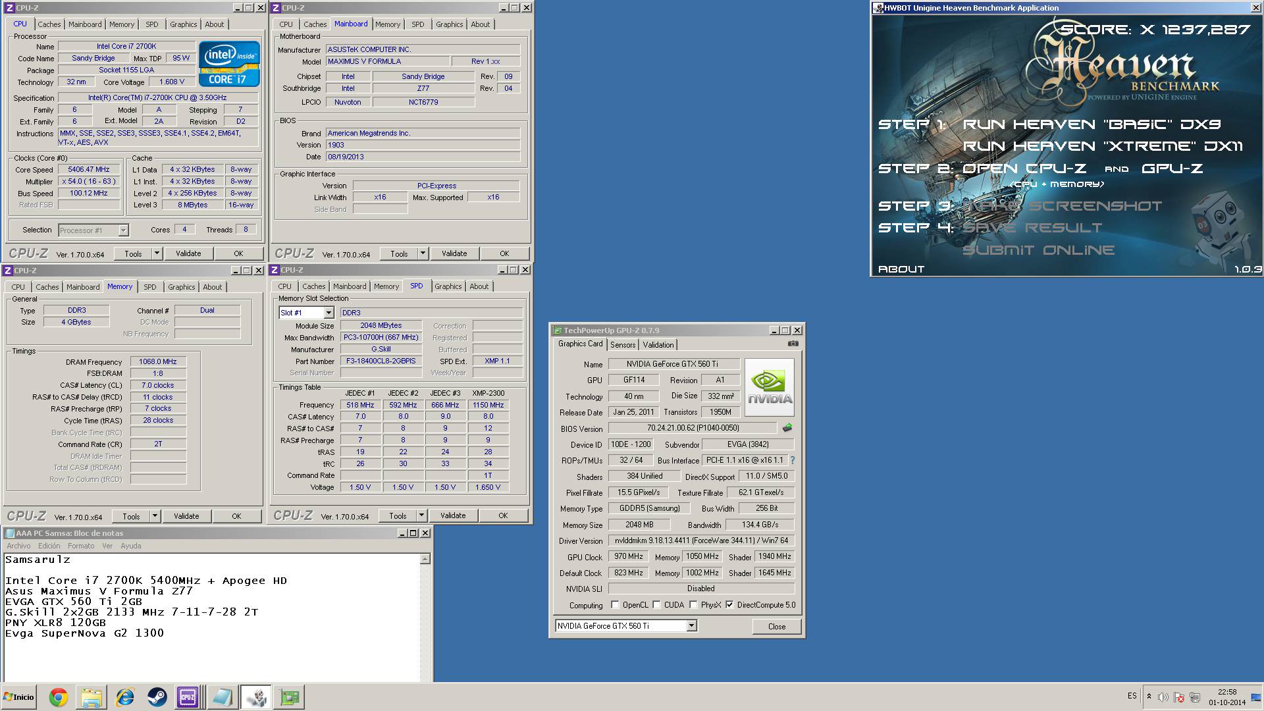Open the Ayuda menu in Notepad
Image resolution: width=1264 pixels, height=711 pixels.
click(x=131, y=546)
